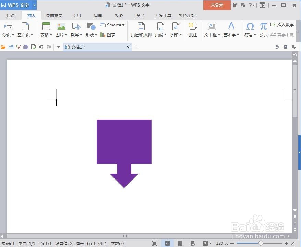Zoom out with the minus button
The image size is (301, 247).
point(232,243)
